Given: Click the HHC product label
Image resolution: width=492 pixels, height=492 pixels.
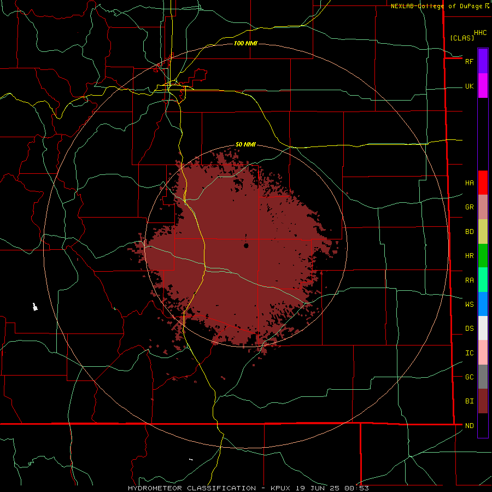Looking at the screenshot, I should (x=480, y=33).
